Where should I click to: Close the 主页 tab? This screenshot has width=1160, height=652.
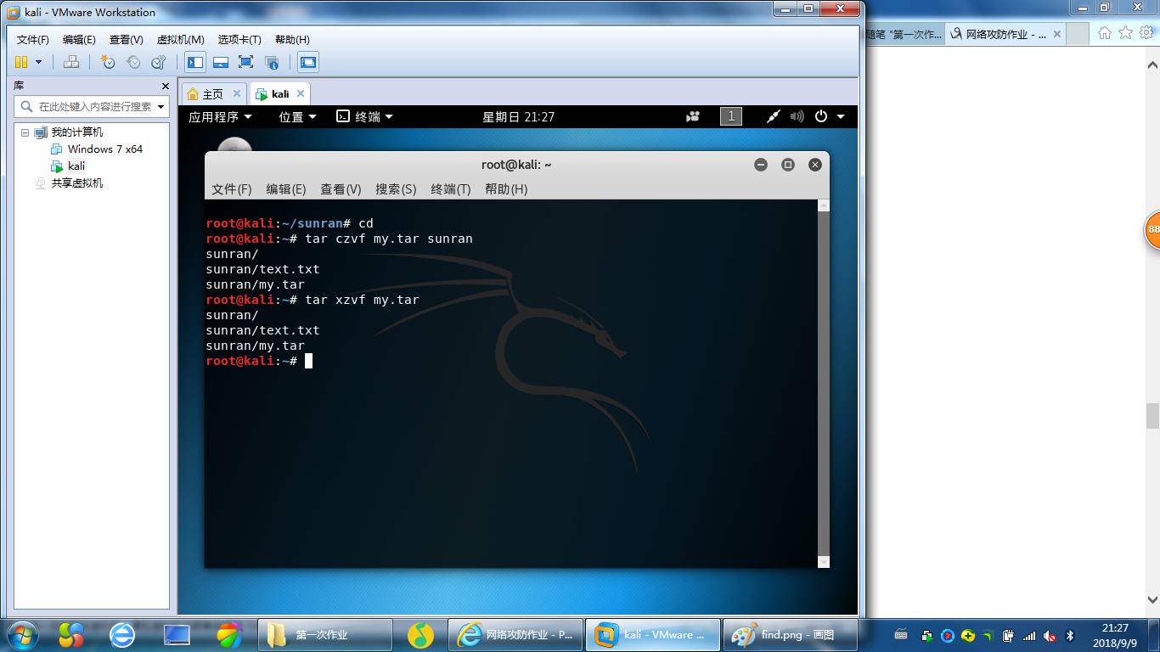(x=237, y=93)
